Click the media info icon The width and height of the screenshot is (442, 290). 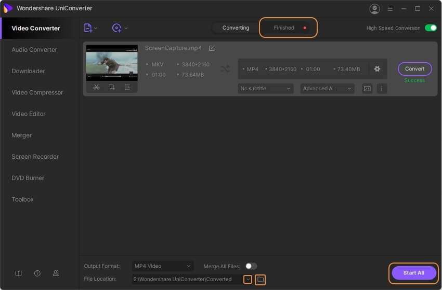tap(382, 89)
